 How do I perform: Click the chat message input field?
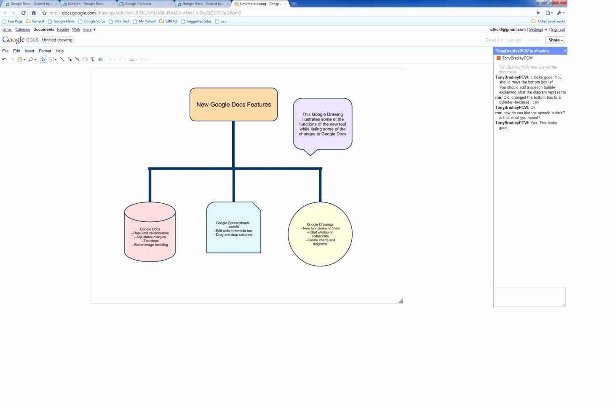coord(530,296)
